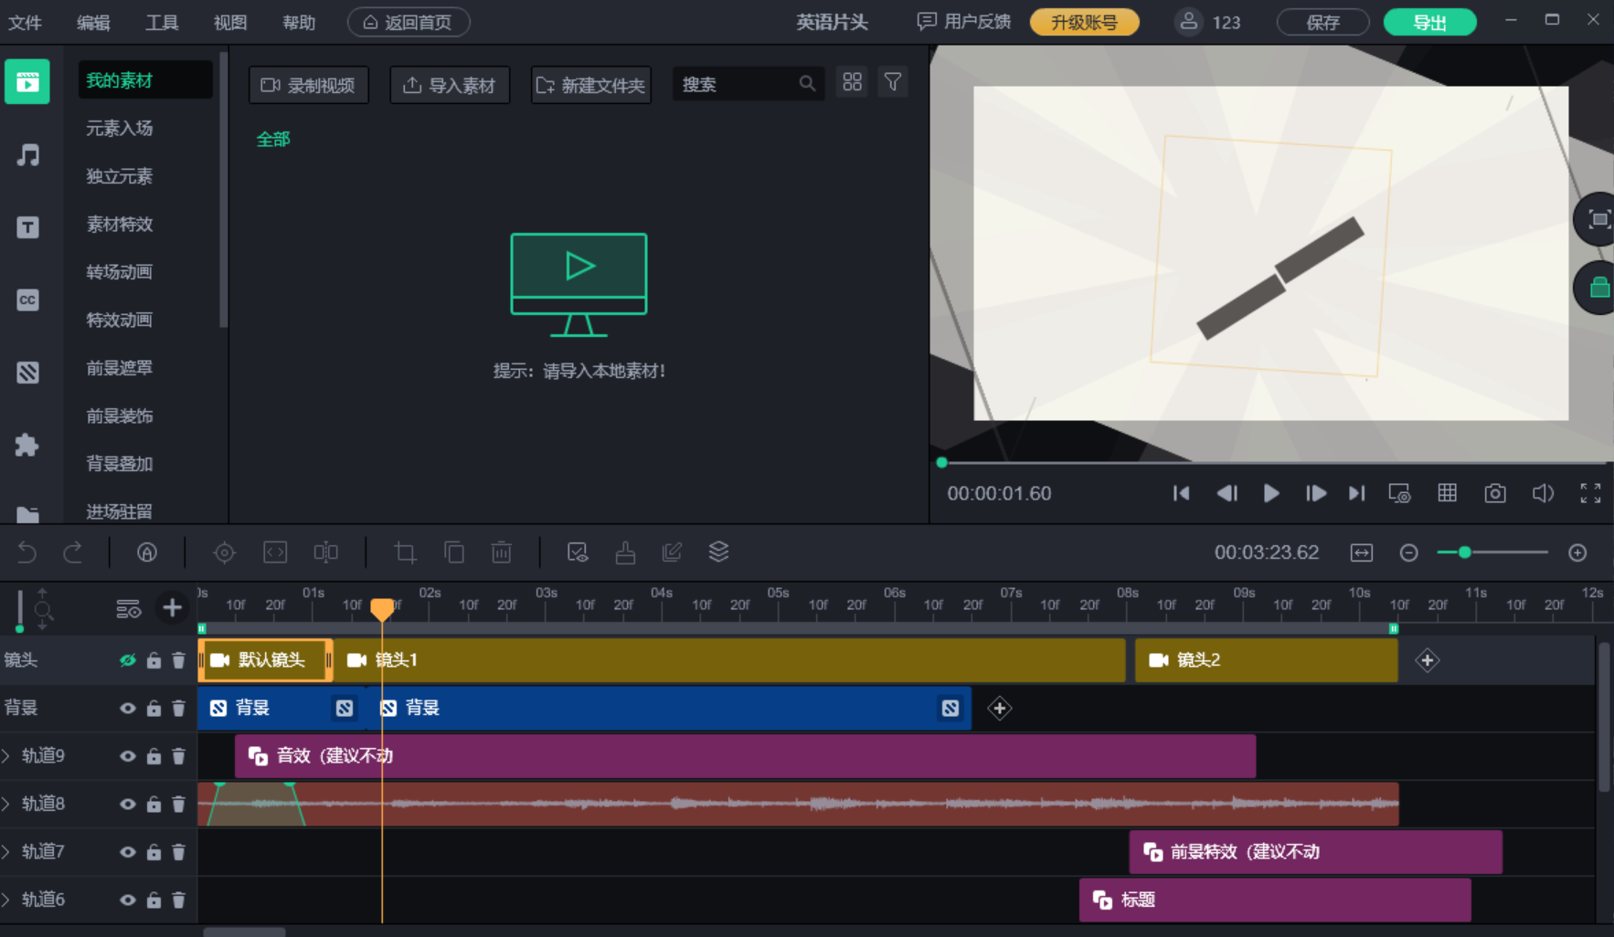This screenshot has height=937, width=1614.
Task: Open the CC subtitles panel
Action: pyautogui.click(x=28, y=300)
